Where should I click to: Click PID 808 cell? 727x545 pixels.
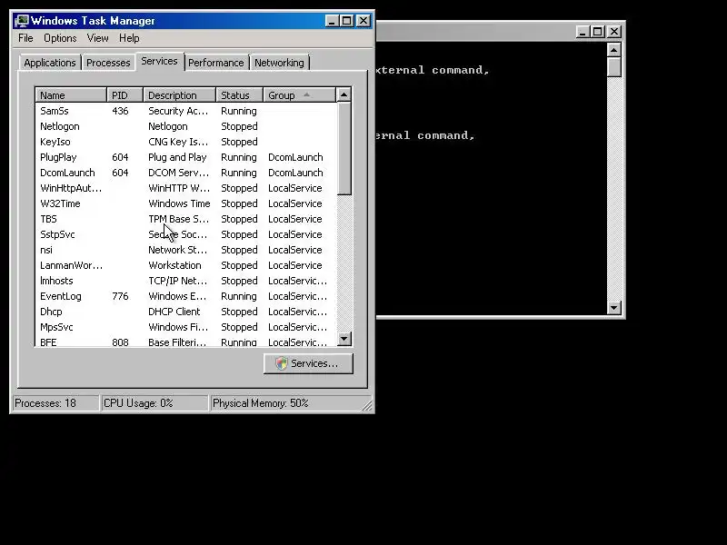pyautogui.click(x=120, y=342)
